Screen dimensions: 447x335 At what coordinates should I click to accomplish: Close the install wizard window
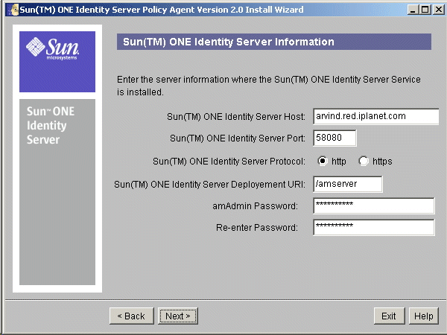[439, 10]
